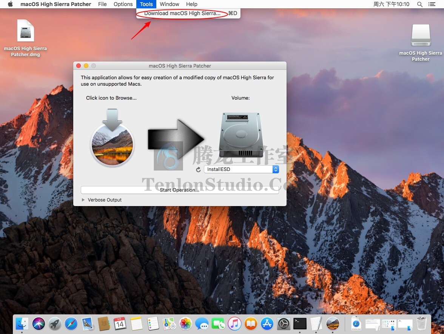Open FaceTime green icon in dock

click(218, 323)
